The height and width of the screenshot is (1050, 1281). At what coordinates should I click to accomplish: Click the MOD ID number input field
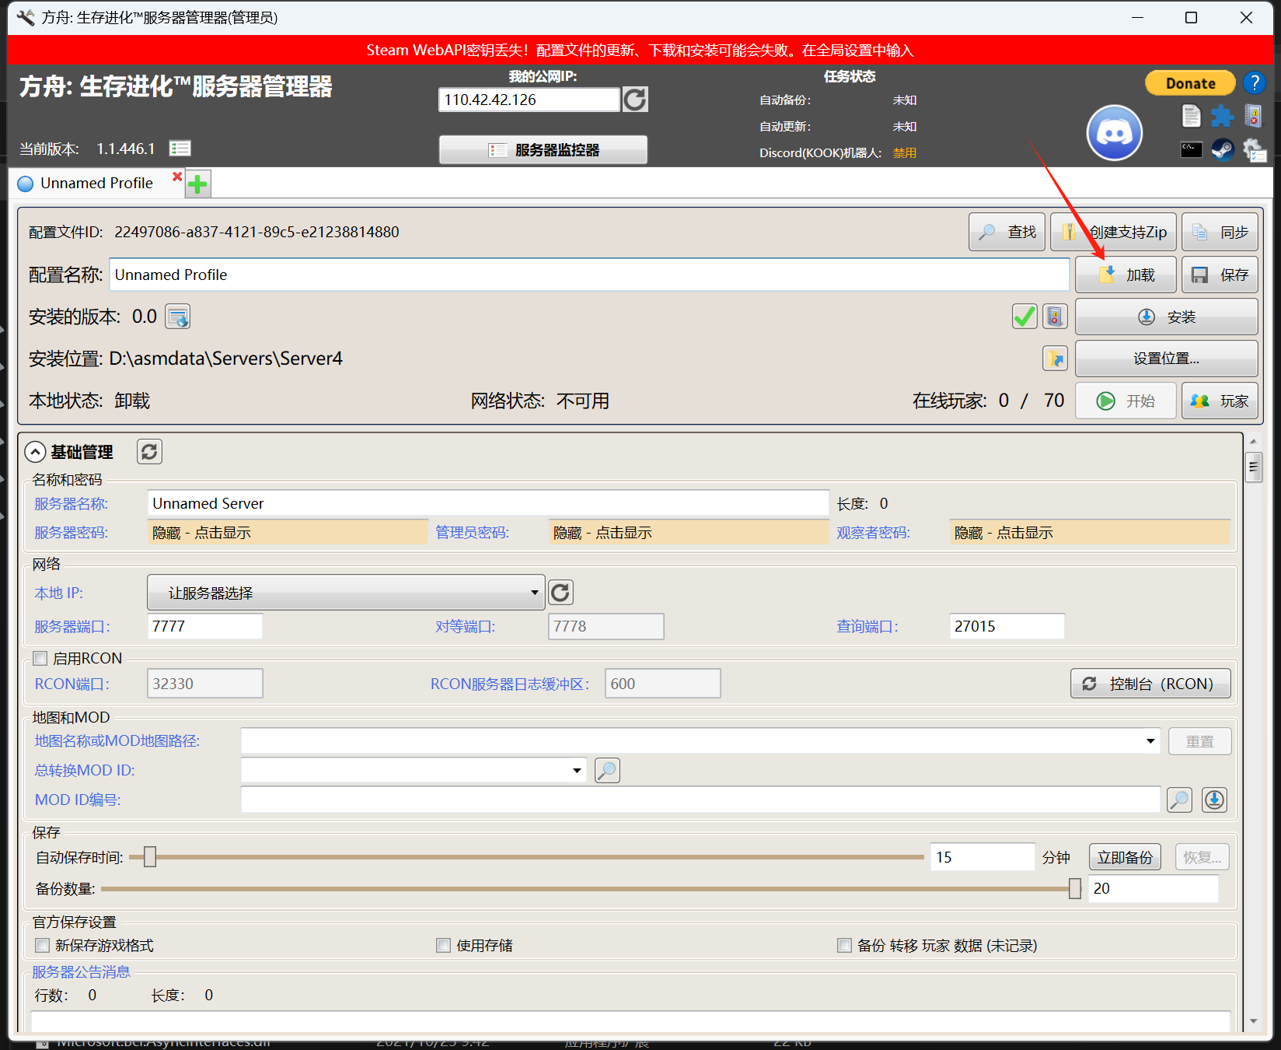pyautogui.click(x=700, y=800)
